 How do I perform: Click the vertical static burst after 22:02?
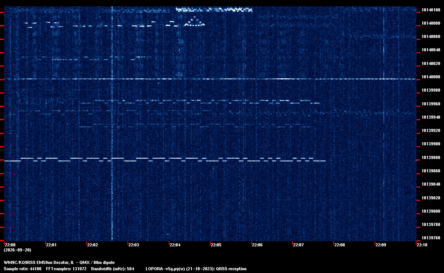(x=112, y=124)
